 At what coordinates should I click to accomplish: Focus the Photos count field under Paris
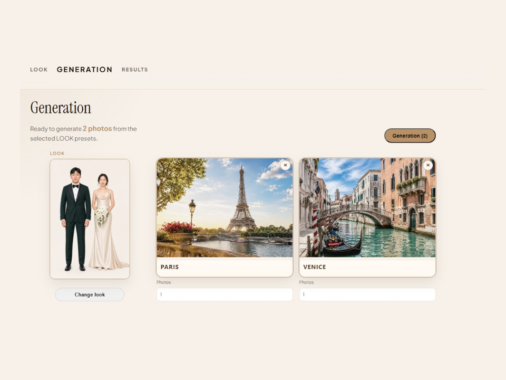pyautogui.click(x=225, y=294)
